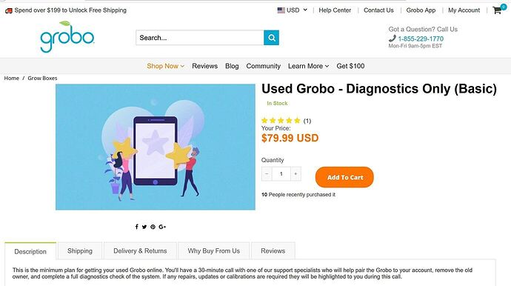Open the Delivery & Returns tab
Viewport: 511px width, 286px height.
[140, 250]
